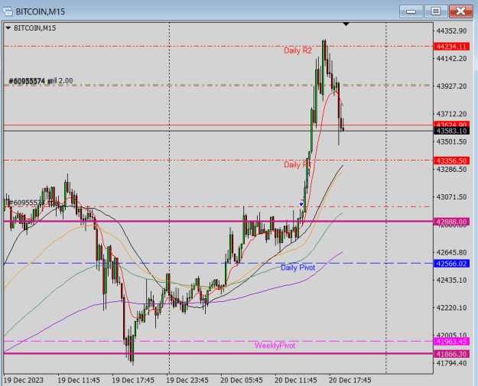This screenshot has width=478, height=386.
Task: Click the 20 Dec 17:45 time label
Action: tap(350, 380)
